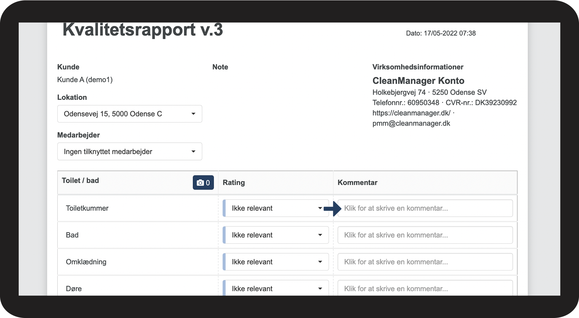Click the Omklædning row label
Viewport: 579px width, 318px height.
coord(86,262)
